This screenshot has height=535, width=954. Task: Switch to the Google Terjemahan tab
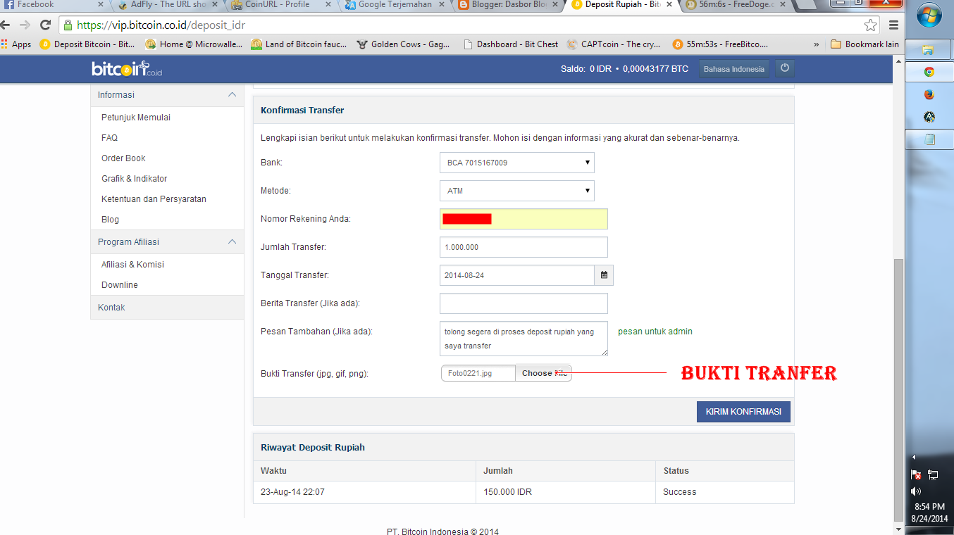(x=395, y=6)
